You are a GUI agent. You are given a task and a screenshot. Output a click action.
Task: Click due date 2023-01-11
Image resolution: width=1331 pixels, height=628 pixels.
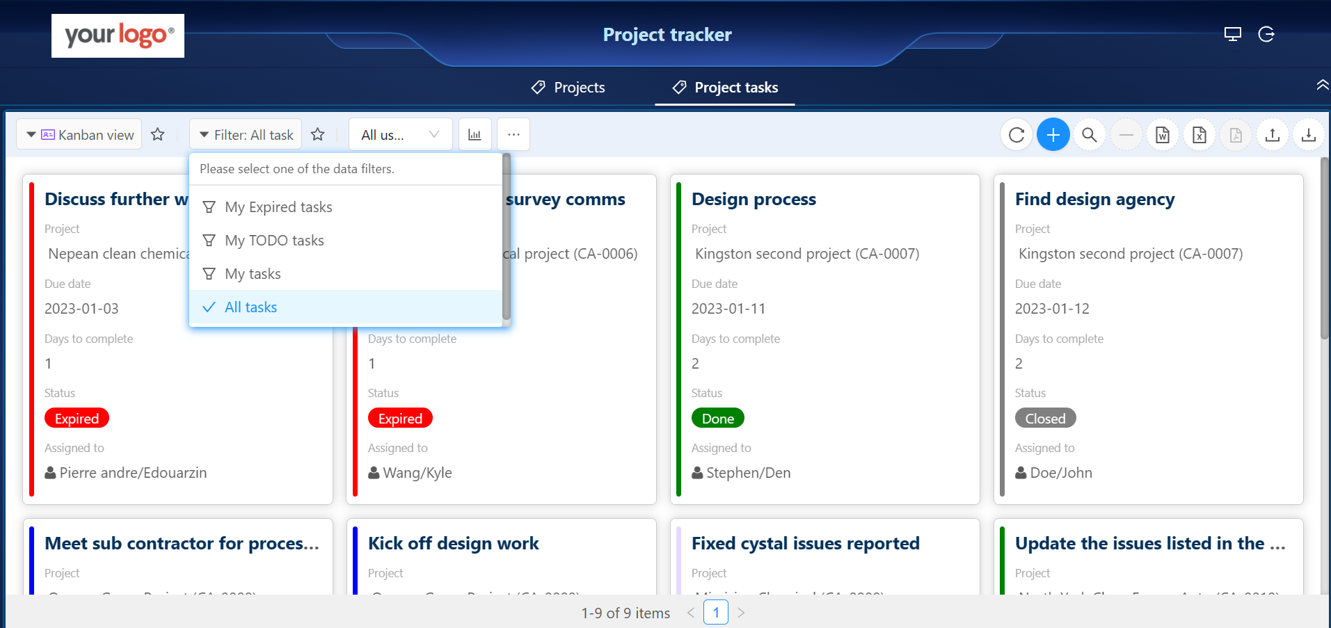pyautogui.click(x=728, y=309)
